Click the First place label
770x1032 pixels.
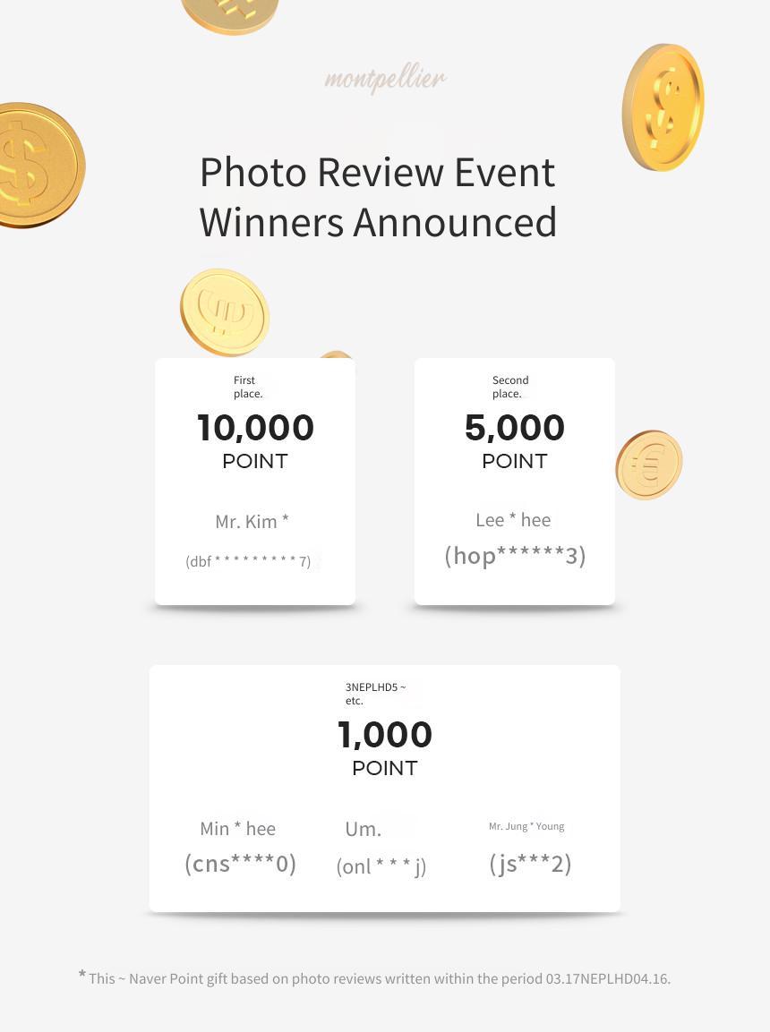(x=248, y=387)
